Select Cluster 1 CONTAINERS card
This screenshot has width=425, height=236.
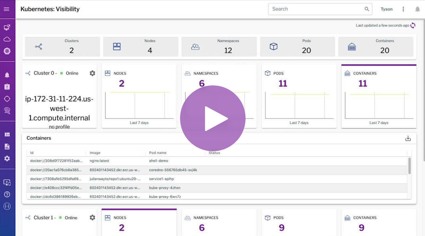[x=379, y=222]
